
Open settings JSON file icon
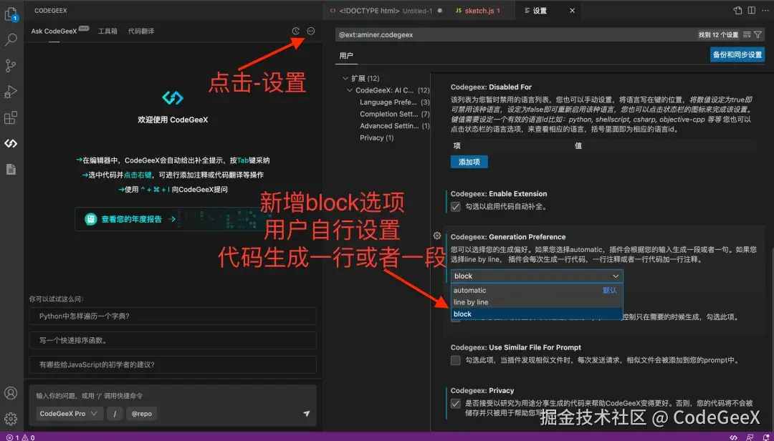click(737, 10)
